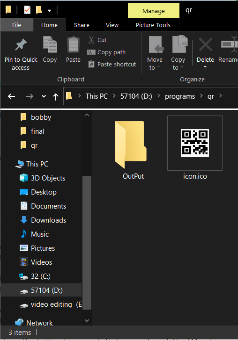This screenshot has height=340, width=238.
Task: Select the icon.ico QR code thumbnail
Action: [x=195, y=143]
